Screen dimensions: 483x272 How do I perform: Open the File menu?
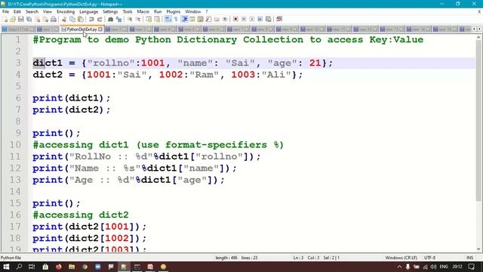[x=5, y=12]
